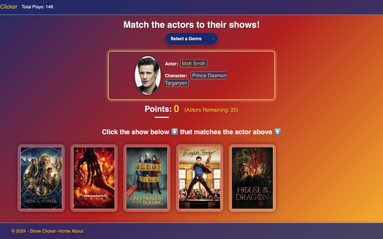This screenshot has height=239, width=383.
Task: Click the Points score value
Action: click(x=176, y=109)
